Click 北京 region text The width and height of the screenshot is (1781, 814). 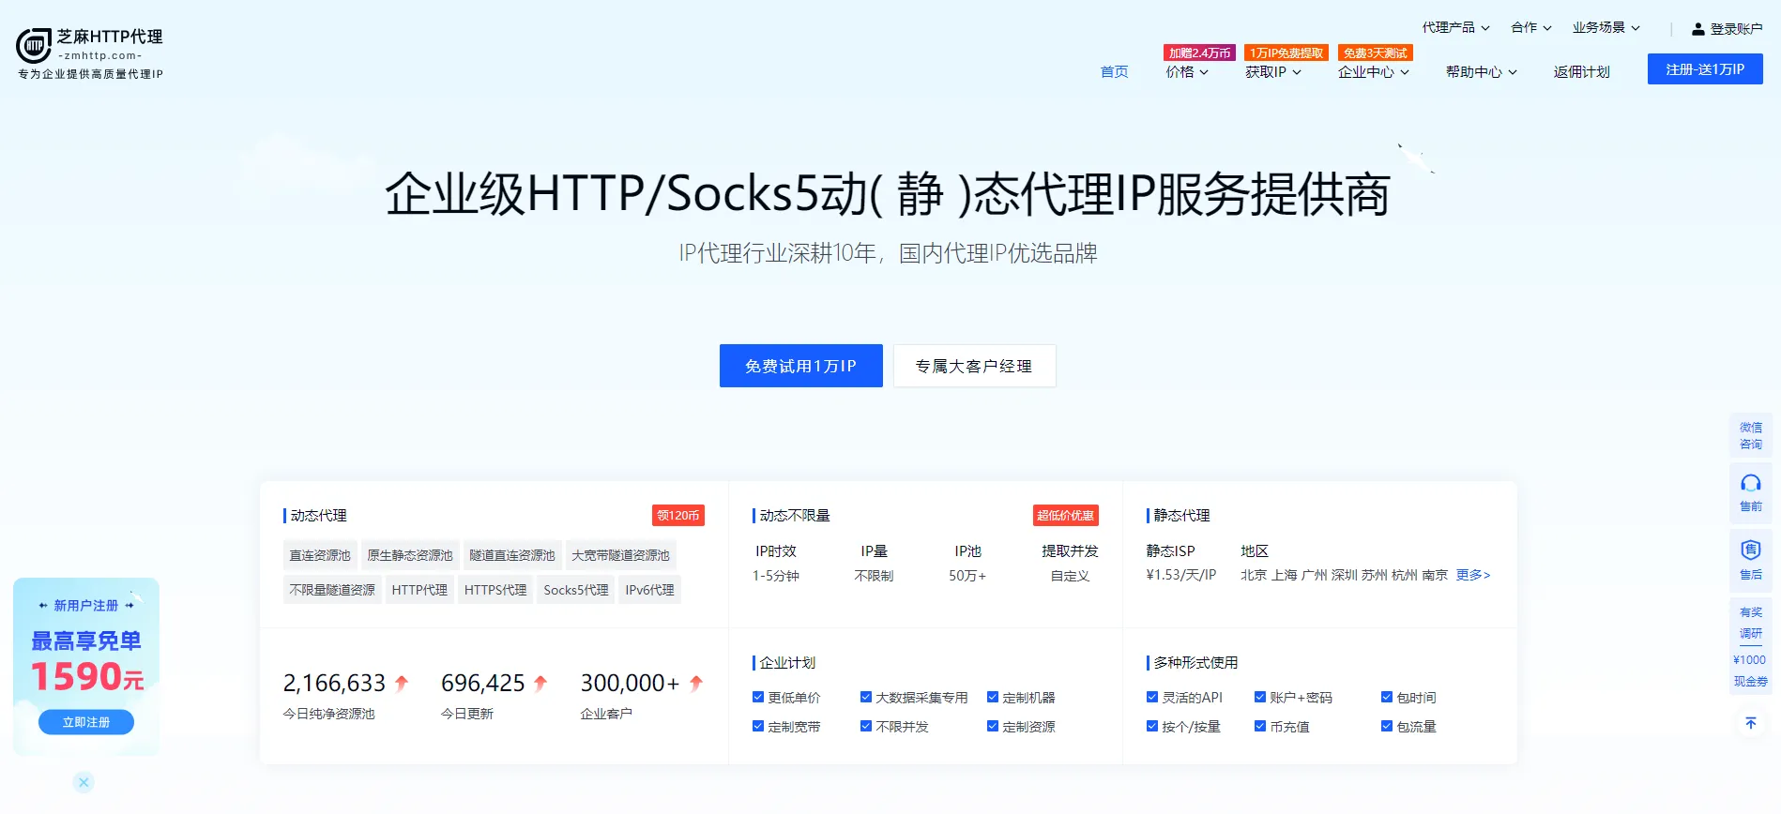(1254, 575)
